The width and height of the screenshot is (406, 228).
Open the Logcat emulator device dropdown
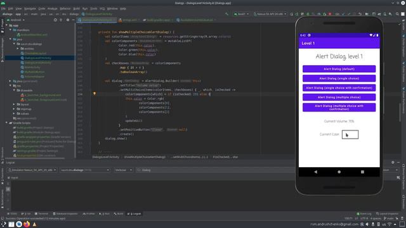[32, 170]
